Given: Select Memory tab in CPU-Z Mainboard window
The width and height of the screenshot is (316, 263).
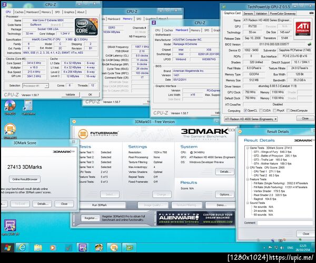Looking at the screenshot, I should tap(195, 30).
